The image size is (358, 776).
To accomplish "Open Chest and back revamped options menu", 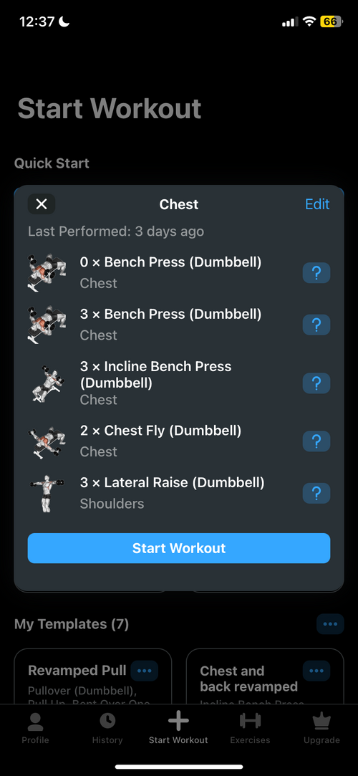I will click(x=316, y=671).
